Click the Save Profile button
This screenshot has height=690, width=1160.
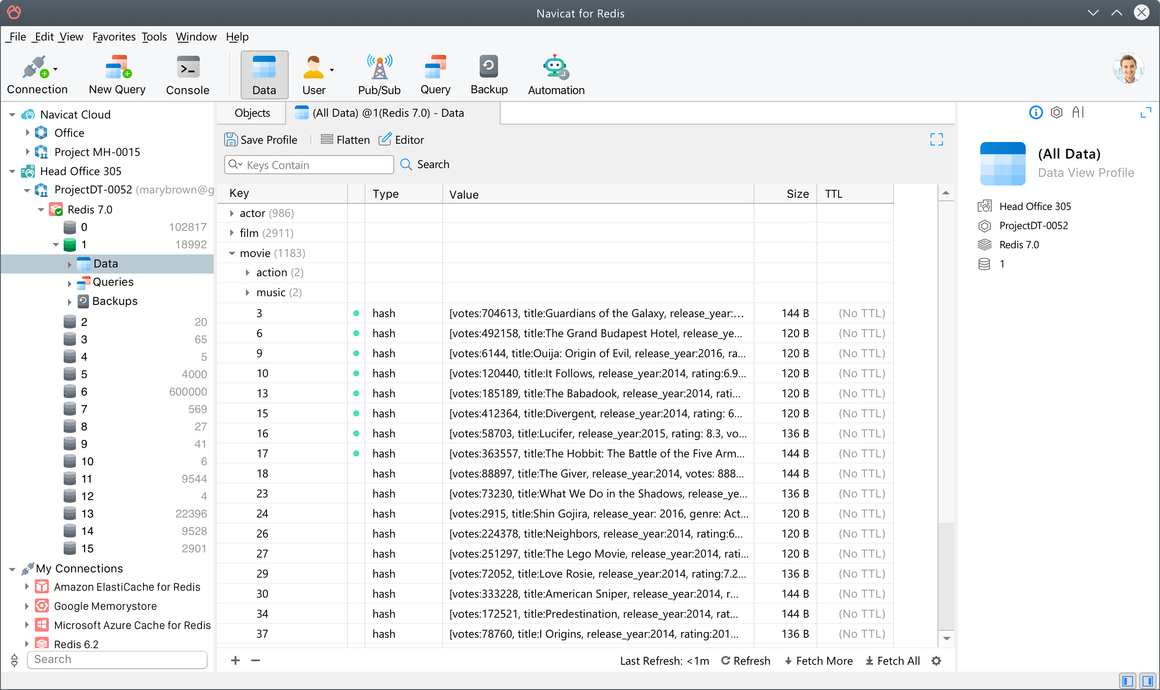pos(261,140)
